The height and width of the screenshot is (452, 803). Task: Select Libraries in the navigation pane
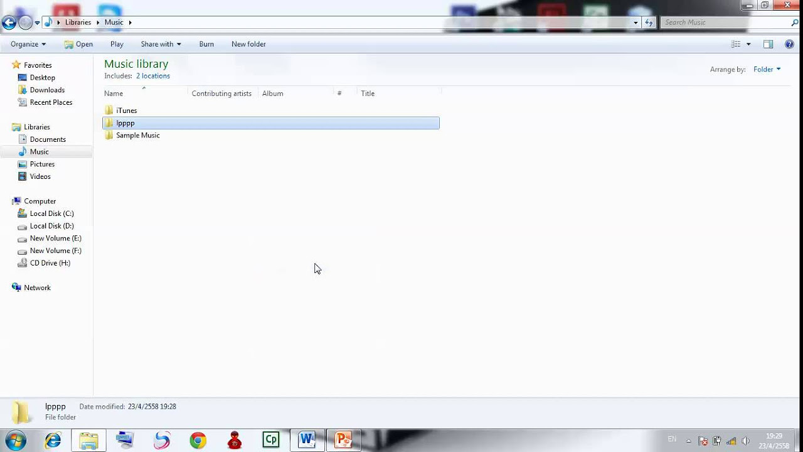click(36, 127)
